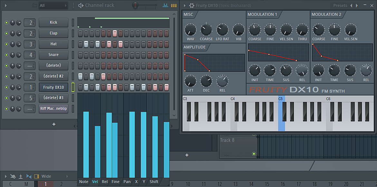
Task: Click the Modulation 2 FINE knob
Action: (334, 30)
